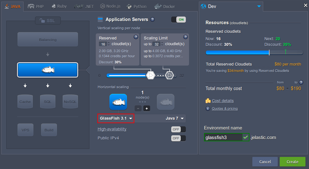Open the Cost details link
The width and height of the screenshot is (309, 169).
[223, 101]
